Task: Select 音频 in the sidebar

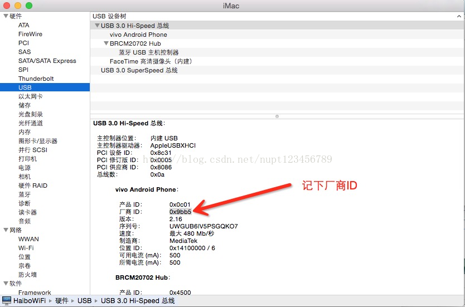Action: click(25, 221)
